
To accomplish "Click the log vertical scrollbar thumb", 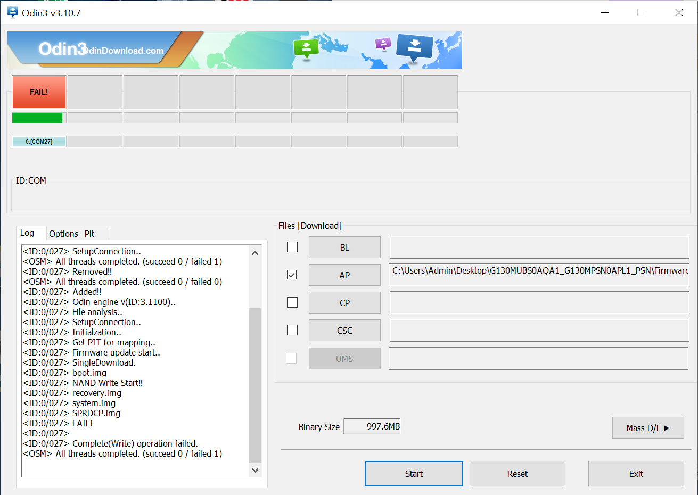I will coord(255,385).
